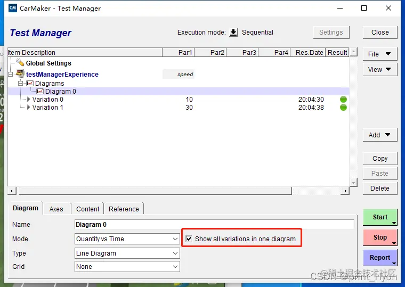Click the Res.Date column header
The height and width of the screenshot is (287, 405).
coord(308,52)
